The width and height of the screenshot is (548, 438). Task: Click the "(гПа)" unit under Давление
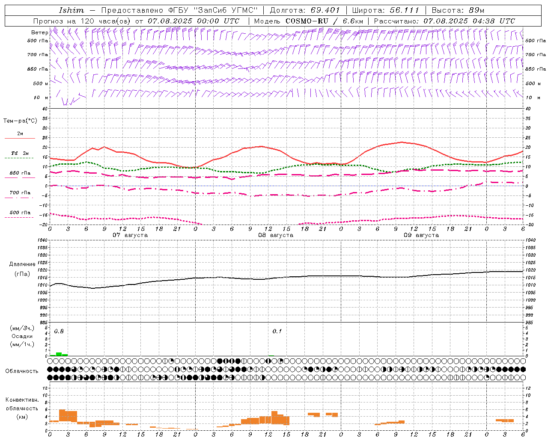(x=22, y=274)
